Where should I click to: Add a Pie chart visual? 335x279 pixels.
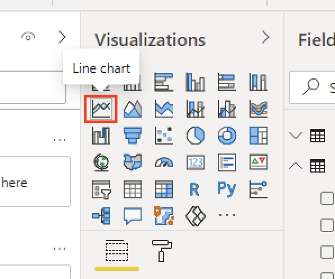click(x=196, y=136)
